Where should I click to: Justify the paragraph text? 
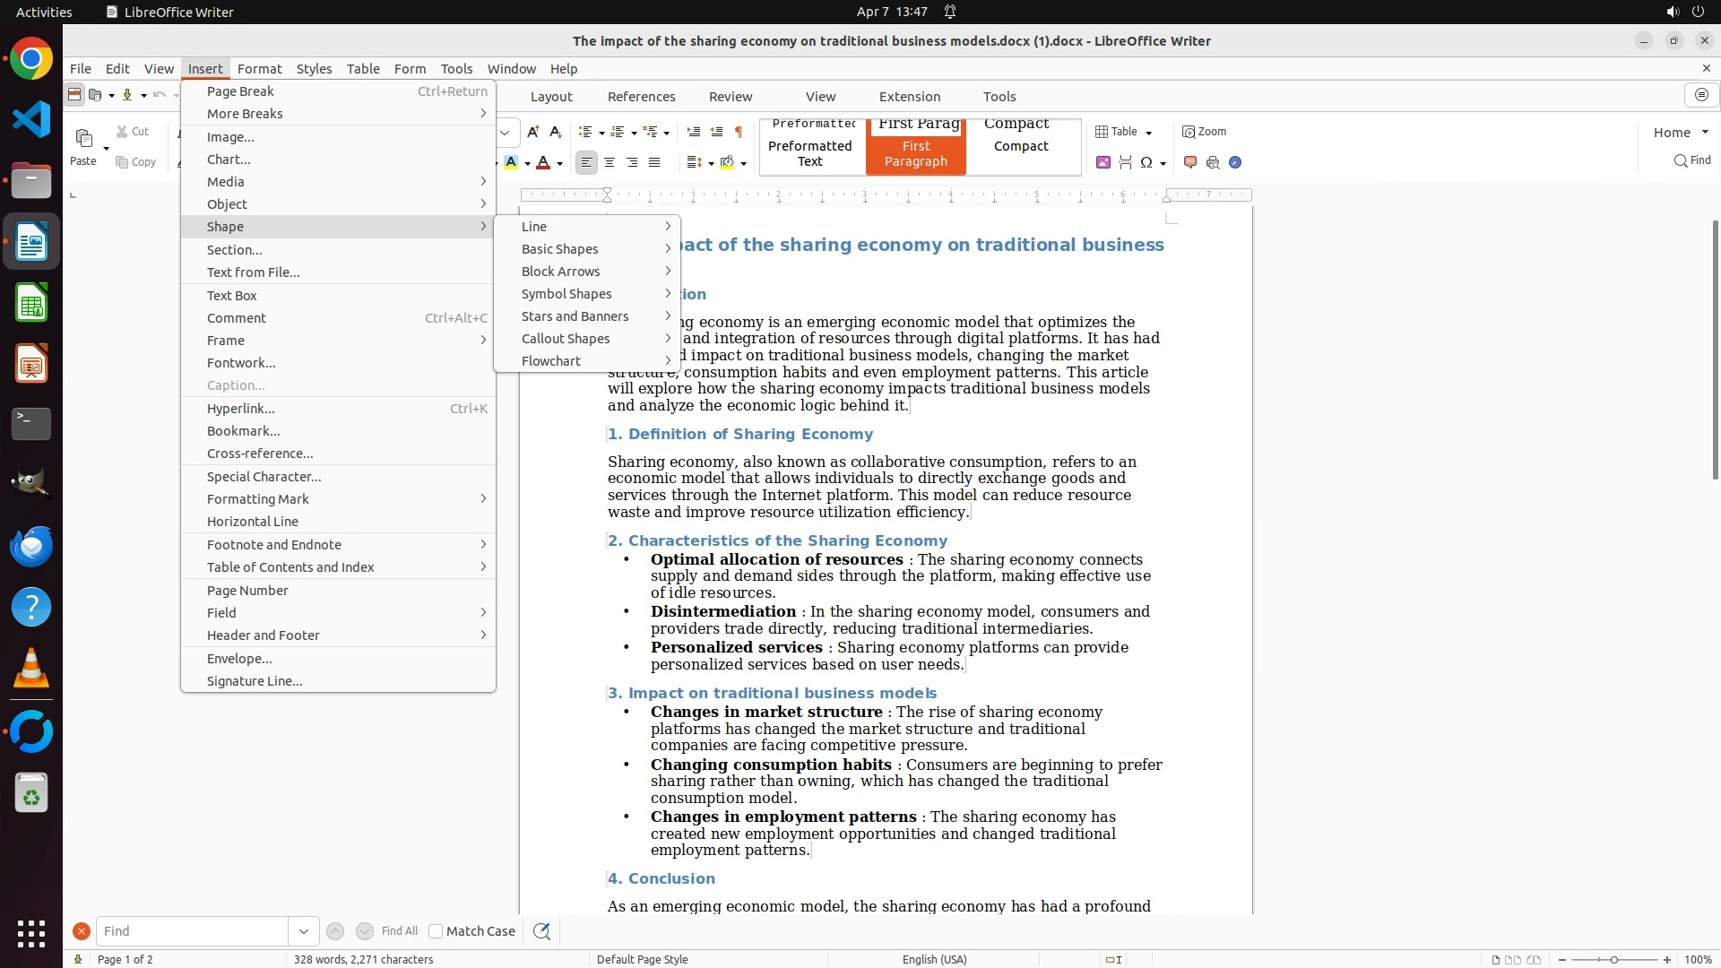[x=654, y=162]
